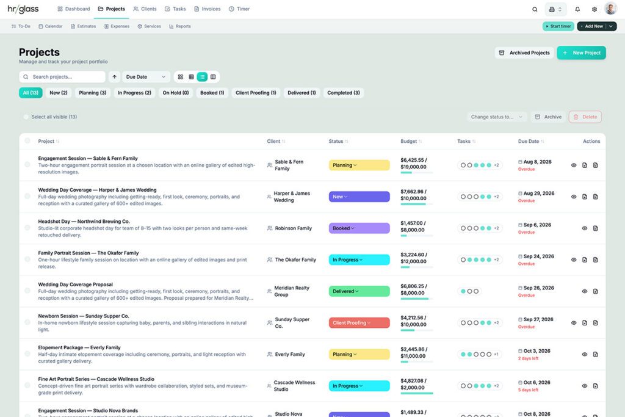This screenshot has width=625, height=417.
Task: View the Harper & James Wedding project via eye icon
Action: pyautogui.click(x=574, y=197)
